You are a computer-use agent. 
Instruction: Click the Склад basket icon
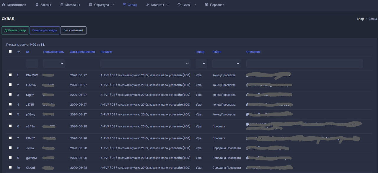click(x=124, y=5)
